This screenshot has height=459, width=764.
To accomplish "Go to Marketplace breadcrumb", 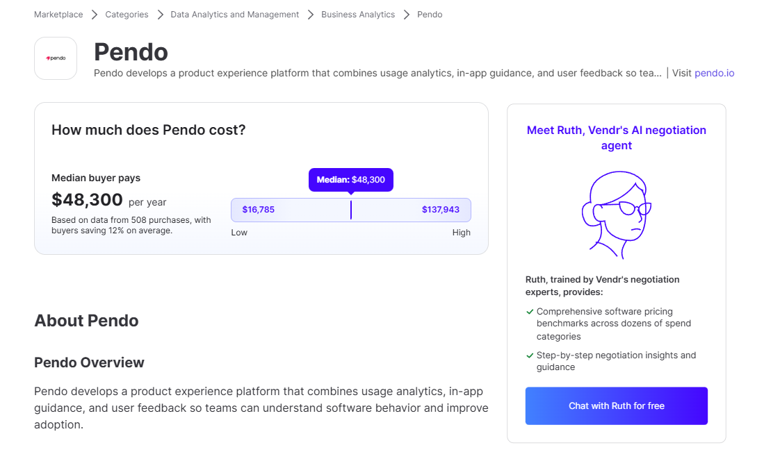I will (x=58, y=15).
